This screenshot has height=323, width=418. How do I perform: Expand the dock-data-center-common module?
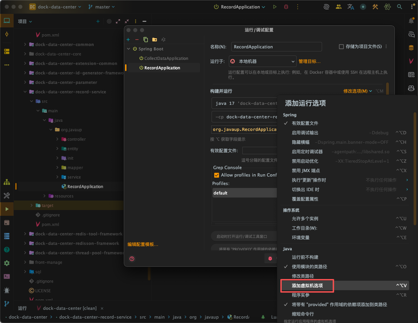(25, 44)
